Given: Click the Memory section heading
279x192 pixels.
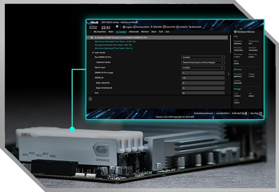Looking at the screenshot, I should pyautogui.click(x=238, y=70).
